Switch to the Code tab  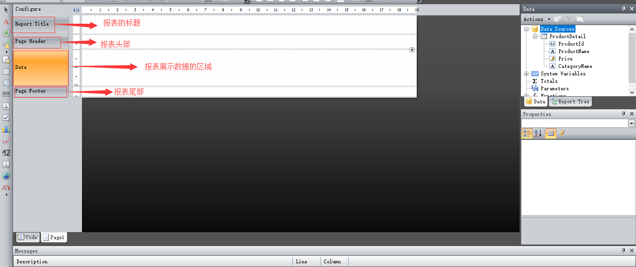[27, 237]
